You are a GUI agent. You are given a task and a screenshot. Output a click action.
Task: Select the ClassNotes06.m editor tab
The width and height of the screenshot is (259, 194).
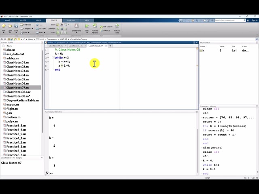[x=56, y=46]
